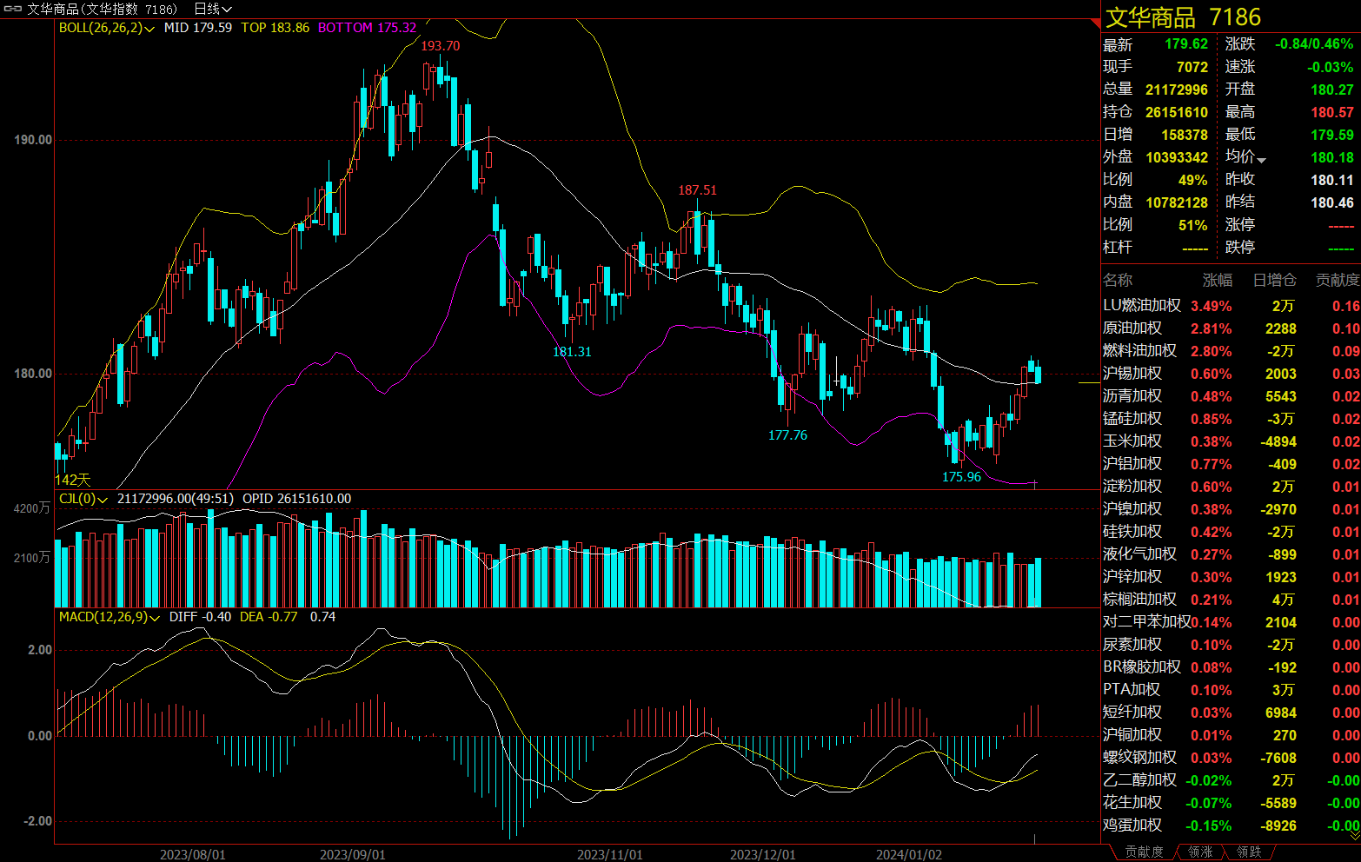
Task: Select the 沪锌加权 row
Action: [1231, 577]
